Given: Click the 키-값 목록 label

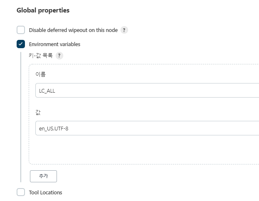Looking at the screenshot, I should [x=41, y=56].
